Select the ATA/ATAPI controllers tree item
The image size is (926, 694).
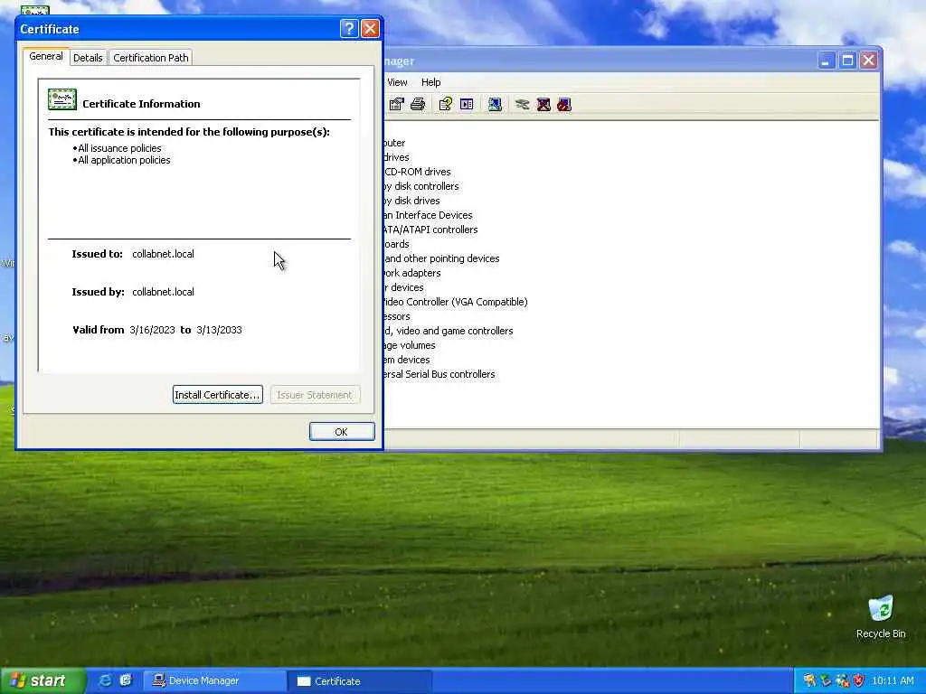[x=430, y=230]
